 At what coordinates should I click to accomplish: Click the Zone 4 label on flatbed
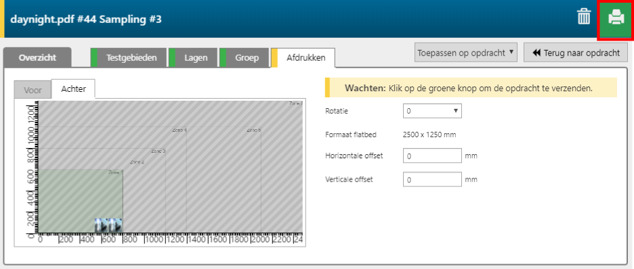[x=179, y=130]
